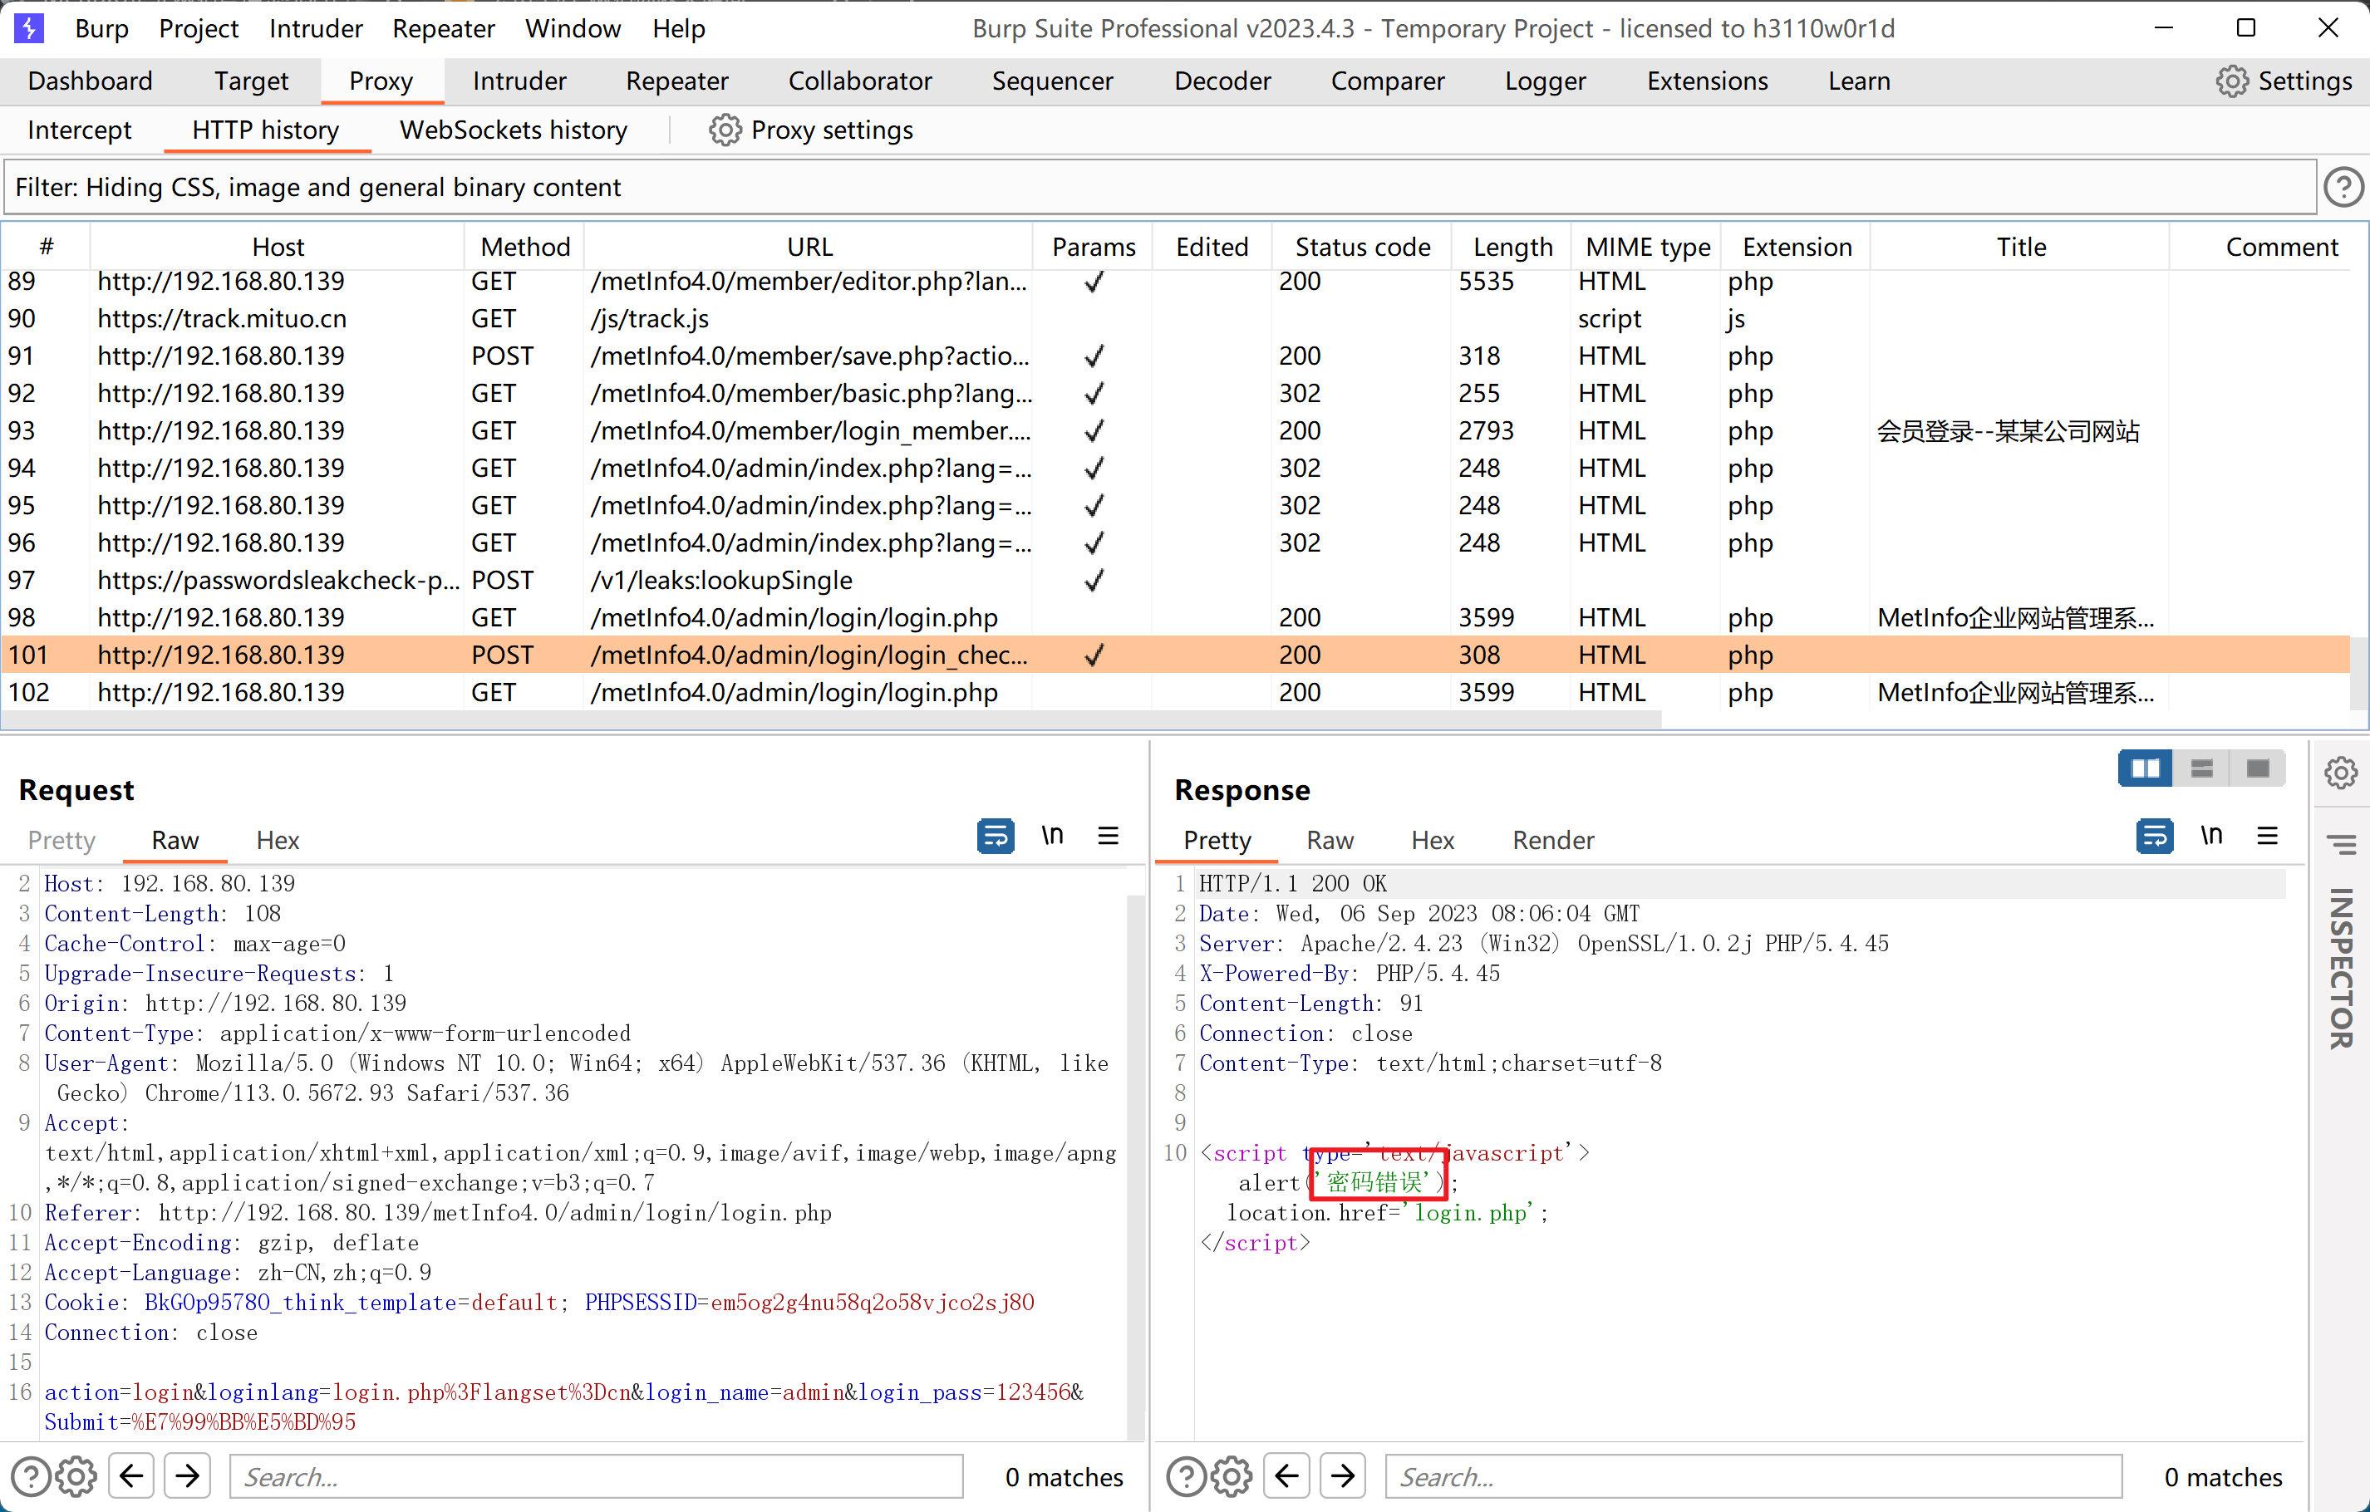Click the search input field in Request

coord(601,1475)
